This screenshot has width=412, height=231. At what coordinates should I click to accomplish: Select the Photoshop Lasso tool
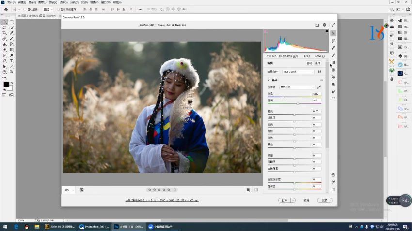4,28
